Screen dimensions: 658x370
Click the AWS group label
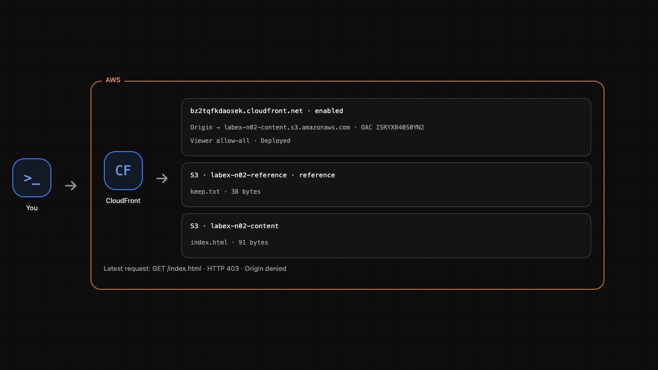coord(113,80)
